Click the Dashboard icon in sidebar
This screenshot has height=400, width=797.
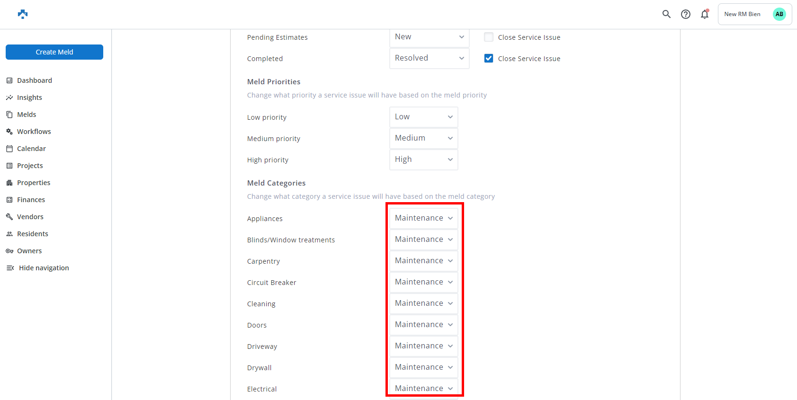point(9,80)
